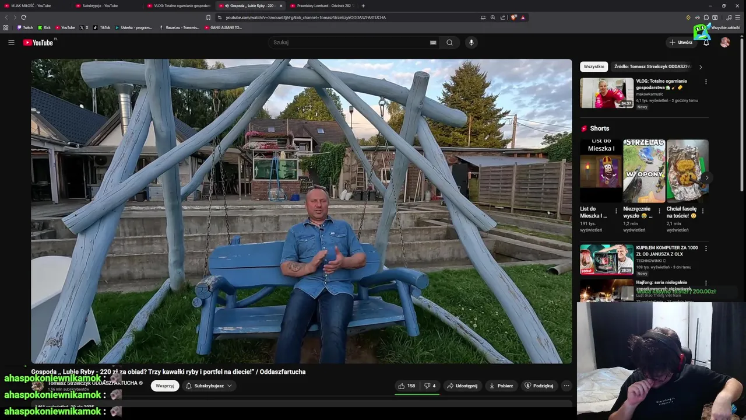Viewport: 746px width, 420px height.
Task: Switch to Prawdziwy Lombard browser tab
Action: (x=322, y=6)
